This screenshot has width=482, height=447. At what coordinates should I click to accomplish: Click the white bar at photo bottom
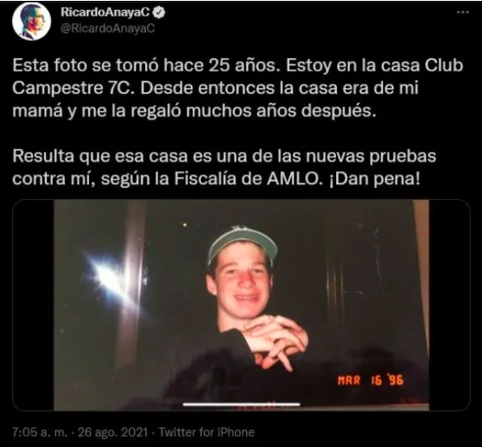[242, 404]
